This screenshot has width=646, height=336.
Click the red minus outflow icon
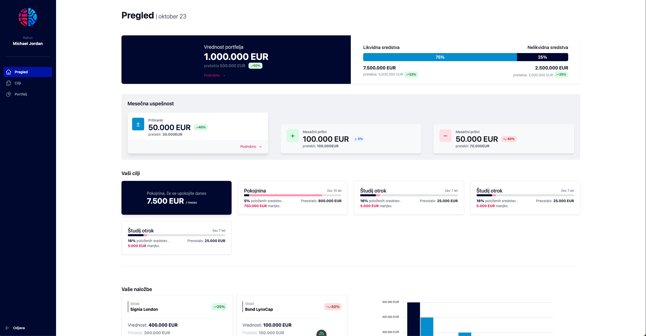pos(445,136)
